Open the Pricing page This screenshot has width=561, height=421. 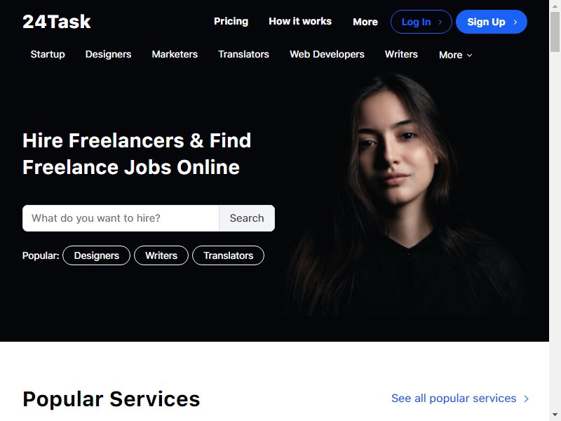pyautogui.click(x=231, y=21)
